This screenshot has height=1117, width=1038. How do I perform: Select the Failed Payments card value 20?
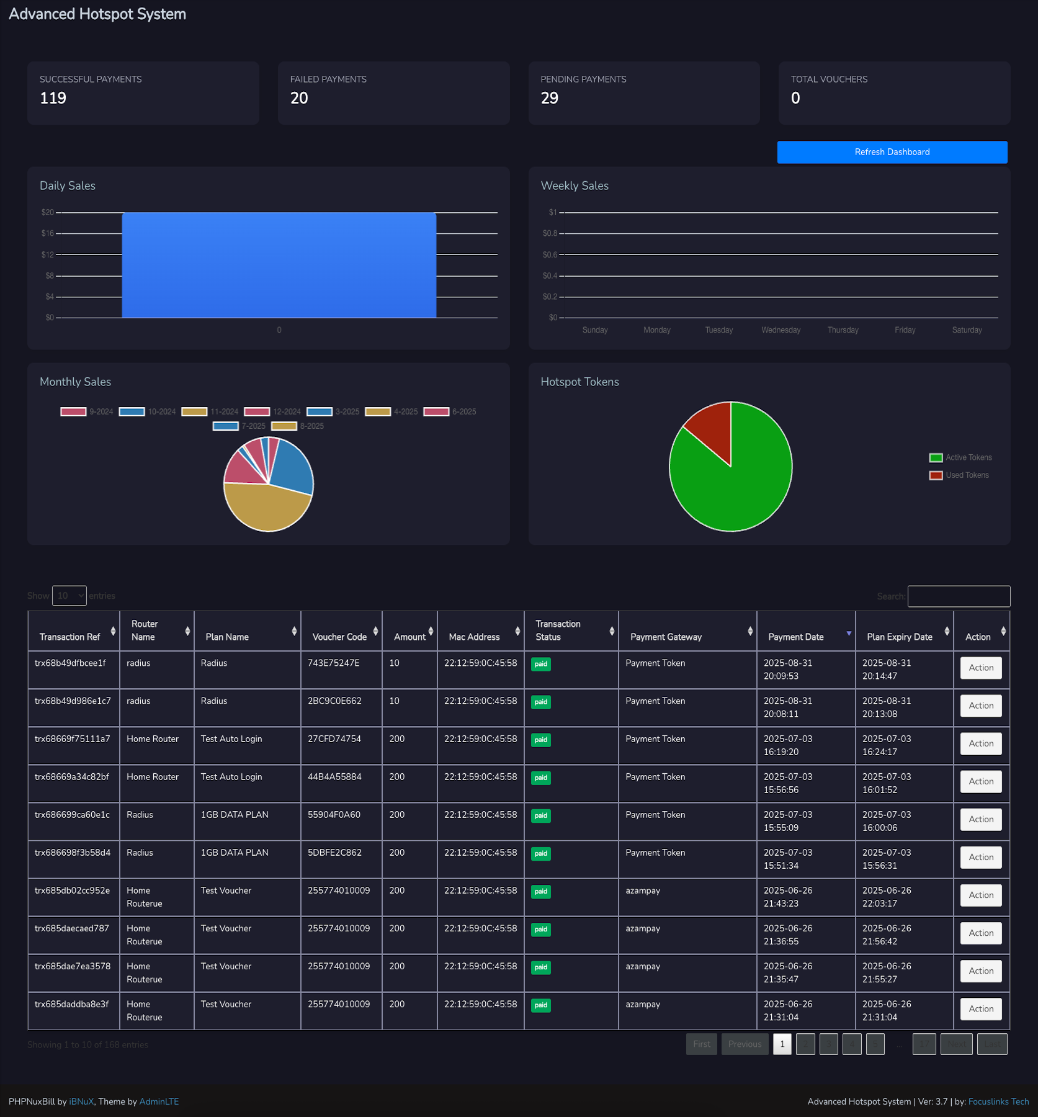[x=299, y=98]
